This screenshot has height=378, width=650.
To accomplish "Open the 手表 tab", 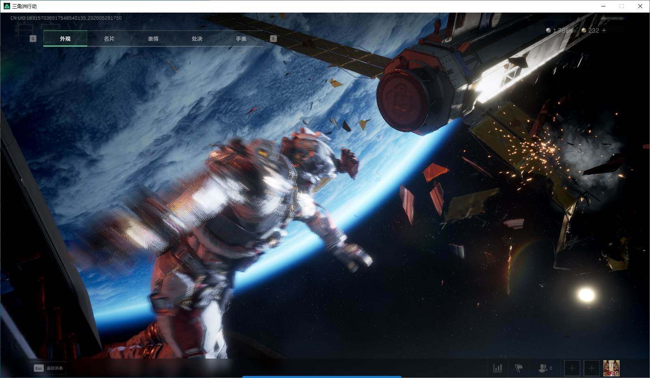I will coord(241,39).
